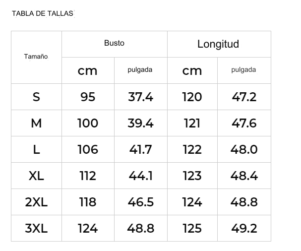Click the cm subheader under Longitud
The width and height of the screenshot is (301, 251).
[192, 70]
